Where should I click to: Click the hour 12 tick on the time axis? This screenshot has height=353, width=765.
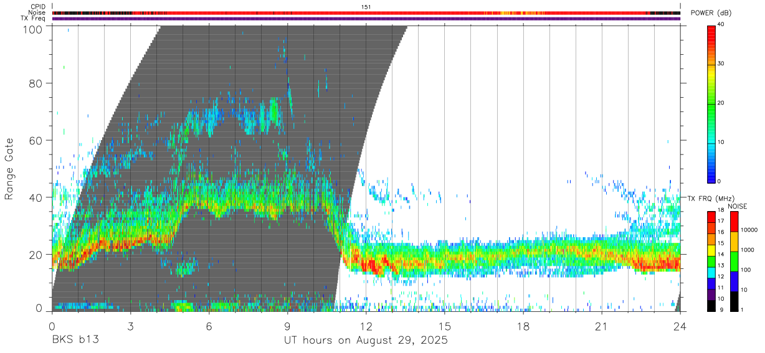[366, 326]
